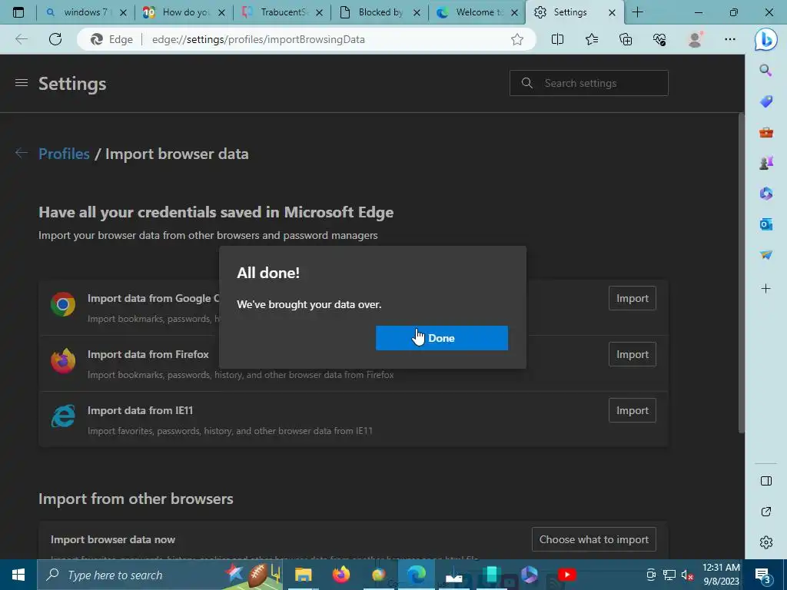
Task: Open split screen view
Action: click(557, 39)
